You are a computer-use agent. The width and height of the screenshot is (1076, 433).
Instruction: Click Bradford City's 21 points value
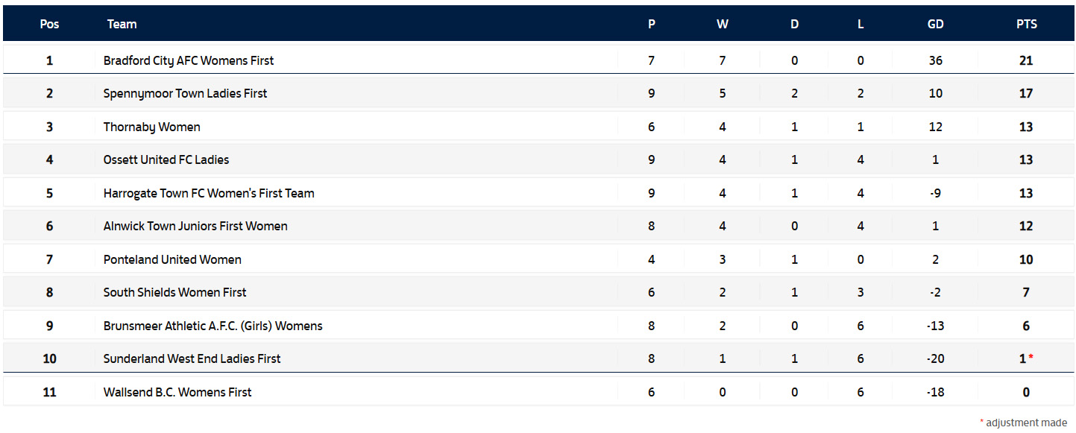click(1026, 60)
